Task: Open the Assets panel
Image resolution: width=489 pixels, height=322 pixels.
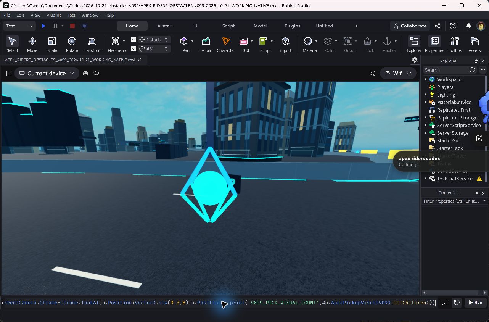Action: pyautogui.click(x=475, y=44)
